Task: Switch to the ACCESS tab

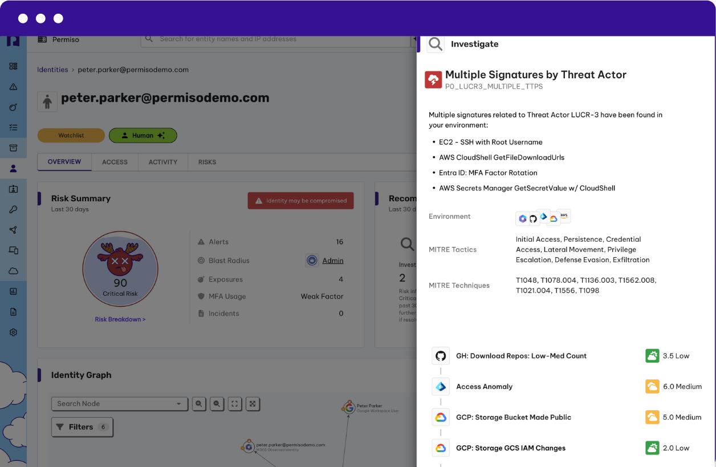Action: 115,162
